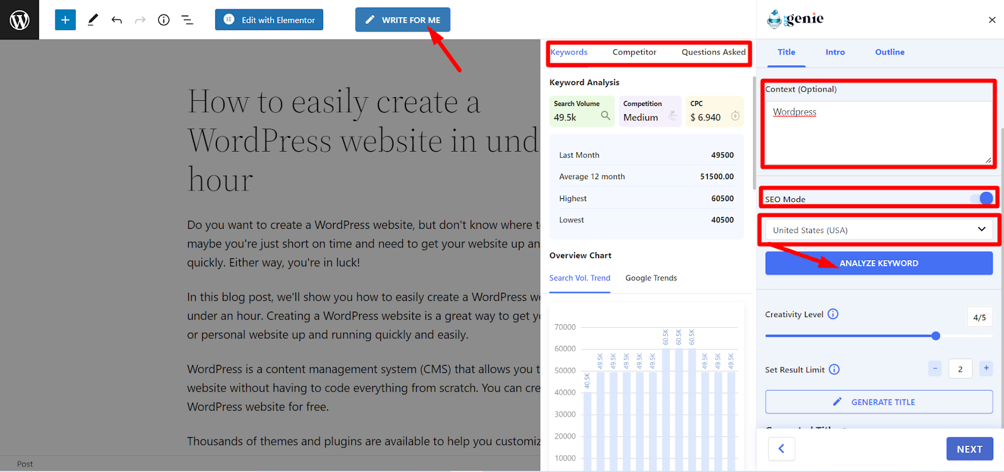The image size is (1004, 472).
Task: Switch to the Google Trends chart tab
Action: point(651,278)
